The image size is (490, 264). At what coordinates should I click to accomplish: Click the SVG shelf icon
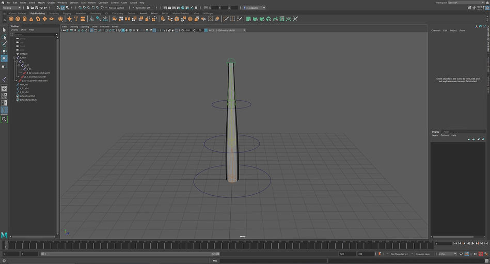coord(83,19)
